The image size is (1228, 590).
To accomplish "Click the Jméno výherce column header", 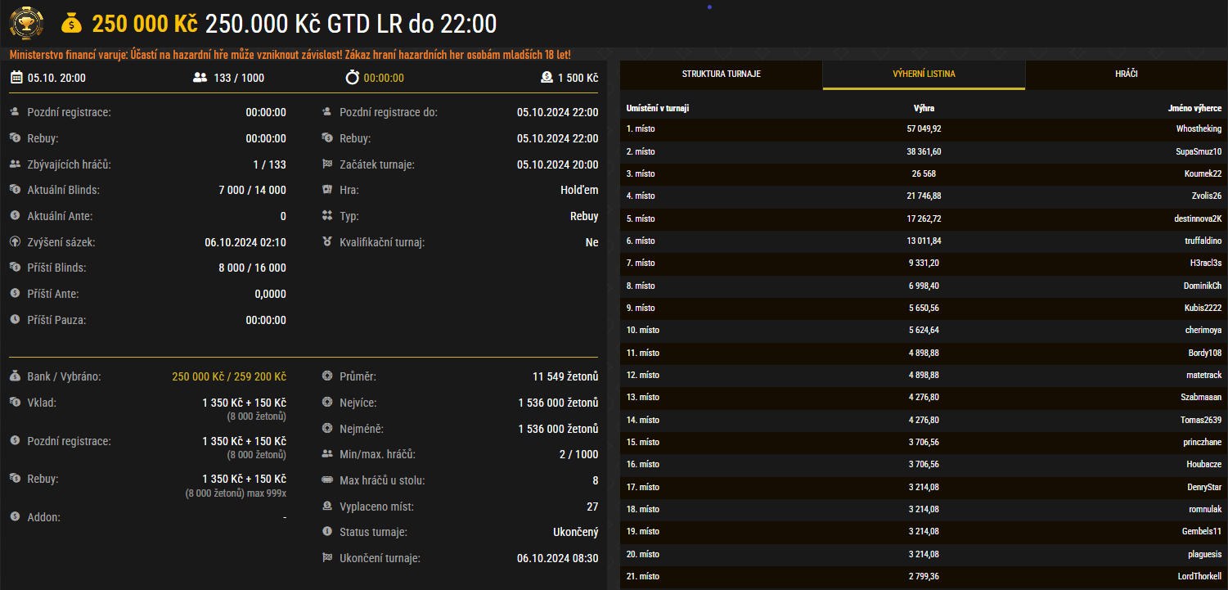I will [x=1194, y=108].
